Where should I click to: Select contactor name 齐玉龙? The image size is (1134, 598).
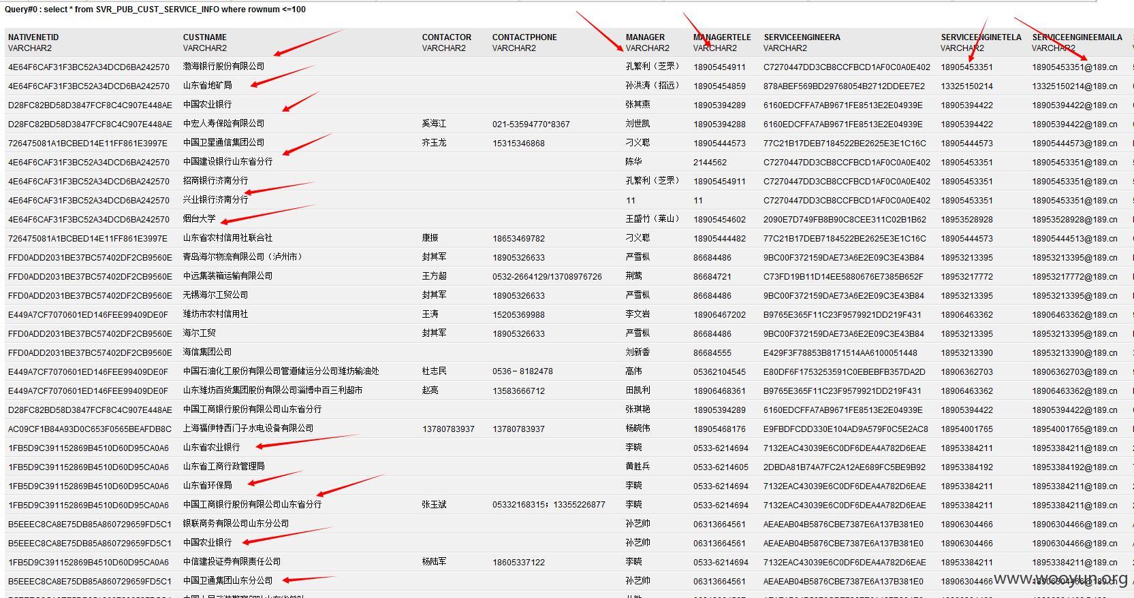tap(434, 142)
